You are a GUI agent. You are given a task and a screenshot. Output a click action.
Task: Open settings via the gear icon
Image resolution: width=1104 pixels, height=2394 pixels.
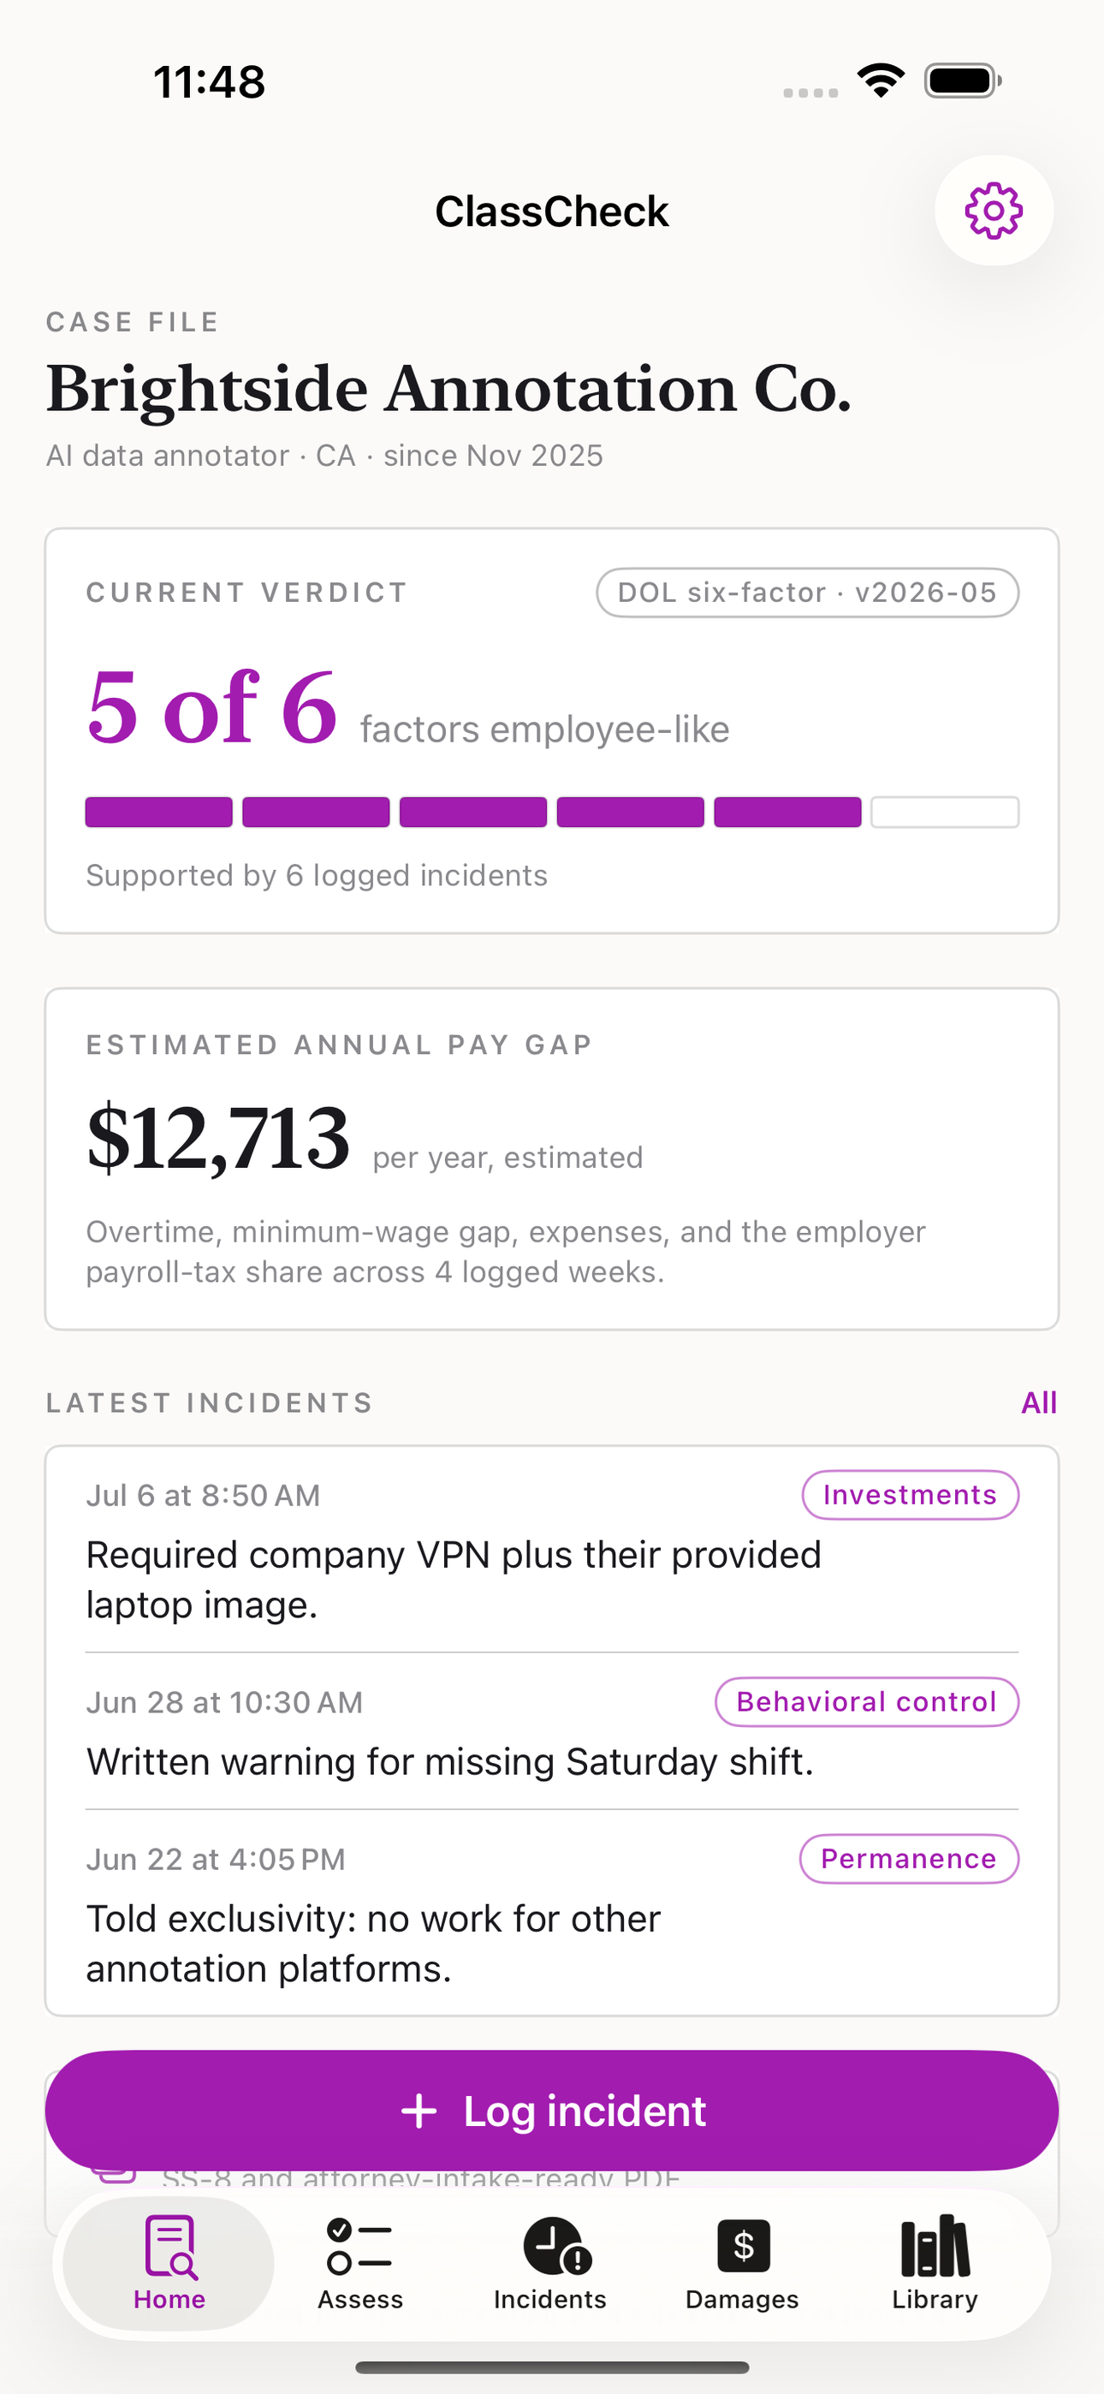(994, 210)
